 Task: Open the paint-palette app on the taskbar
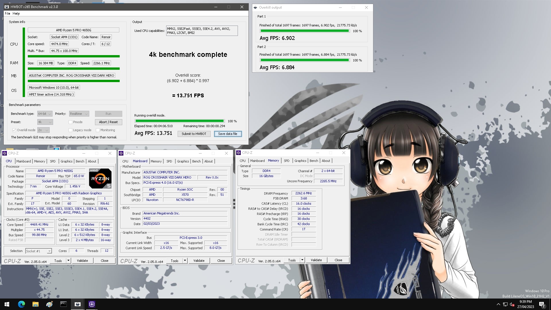pos(49,304)
